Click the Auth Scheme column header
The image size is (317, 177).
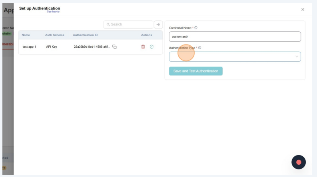tap(55, 35)
